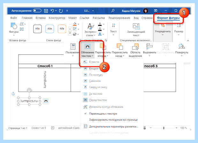Click the anchor icon in left margin

(x=13, y=94)
